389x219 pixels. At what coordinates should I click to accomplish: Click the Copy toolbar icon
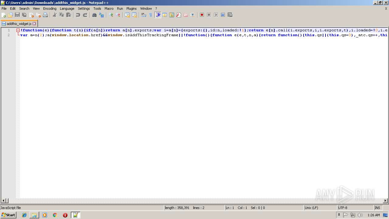62,15
